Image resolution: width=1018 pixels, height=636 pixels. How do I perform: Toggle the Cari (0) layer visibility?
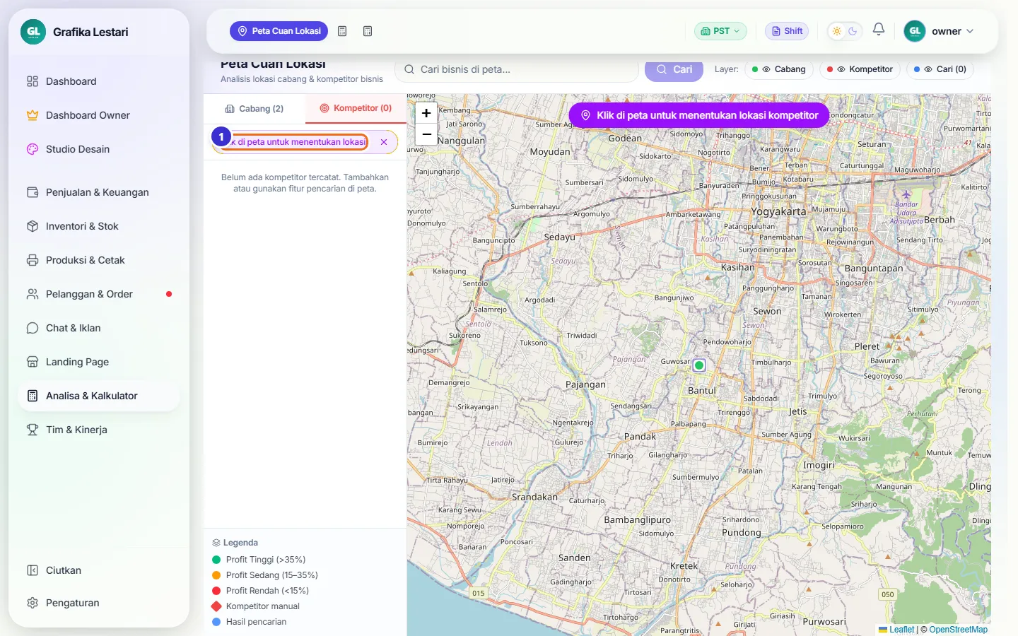[x=940, y=69]
